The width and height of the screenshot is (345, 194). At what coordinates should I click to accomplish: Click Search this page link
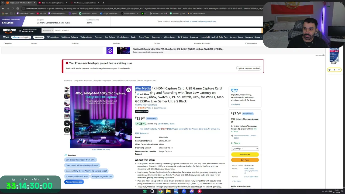click(x=160, y=108)
